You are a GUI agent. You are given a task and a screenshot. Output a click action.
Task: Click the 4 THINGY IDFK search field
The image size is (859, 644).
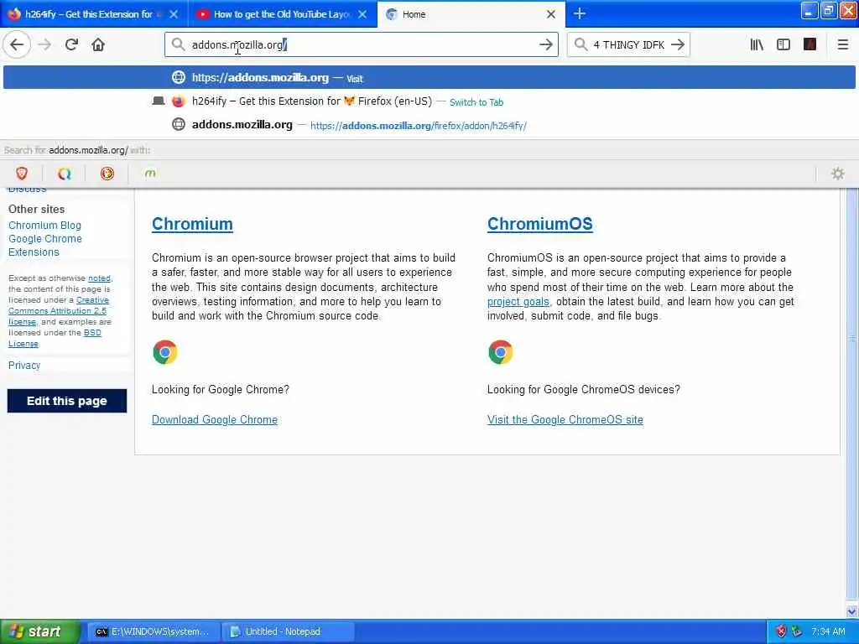tap(628, 44)
